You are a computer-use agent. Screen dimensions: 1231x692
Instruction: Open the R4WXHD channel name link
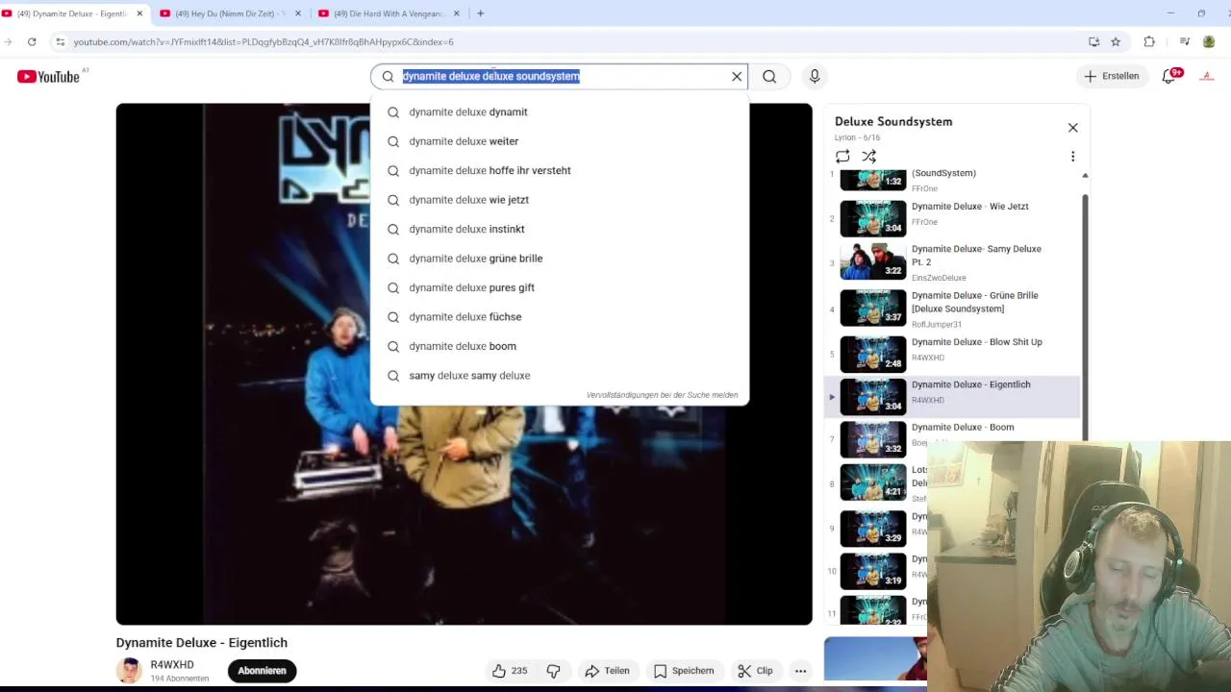172,665
